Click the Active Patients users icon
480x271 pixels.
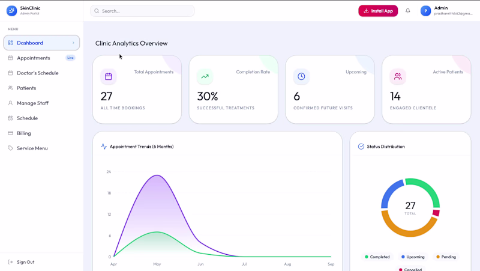click(x=398, y=76)
